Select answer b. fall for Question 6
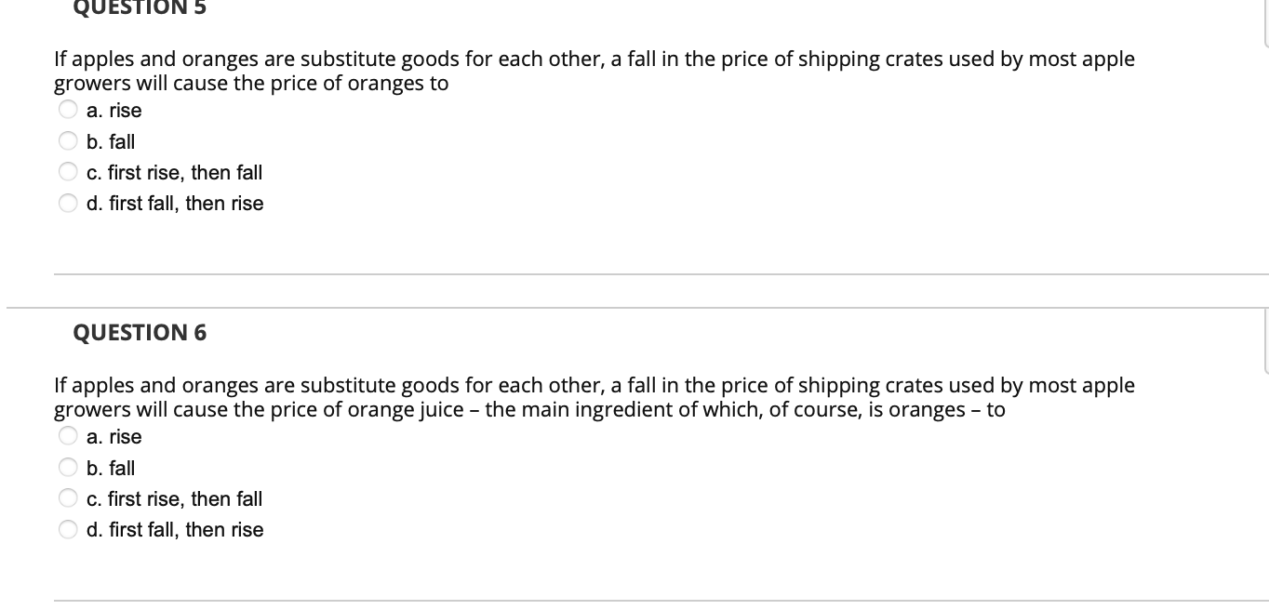 pyautogui.click(x=67, y=467)
